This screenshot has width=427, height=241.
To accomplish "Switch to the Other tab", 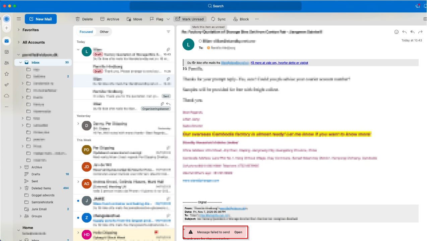I will [104, 32].
